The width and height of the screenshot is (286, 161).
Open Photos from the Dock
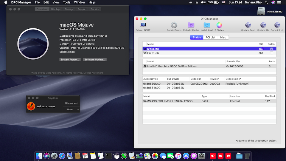155,156
